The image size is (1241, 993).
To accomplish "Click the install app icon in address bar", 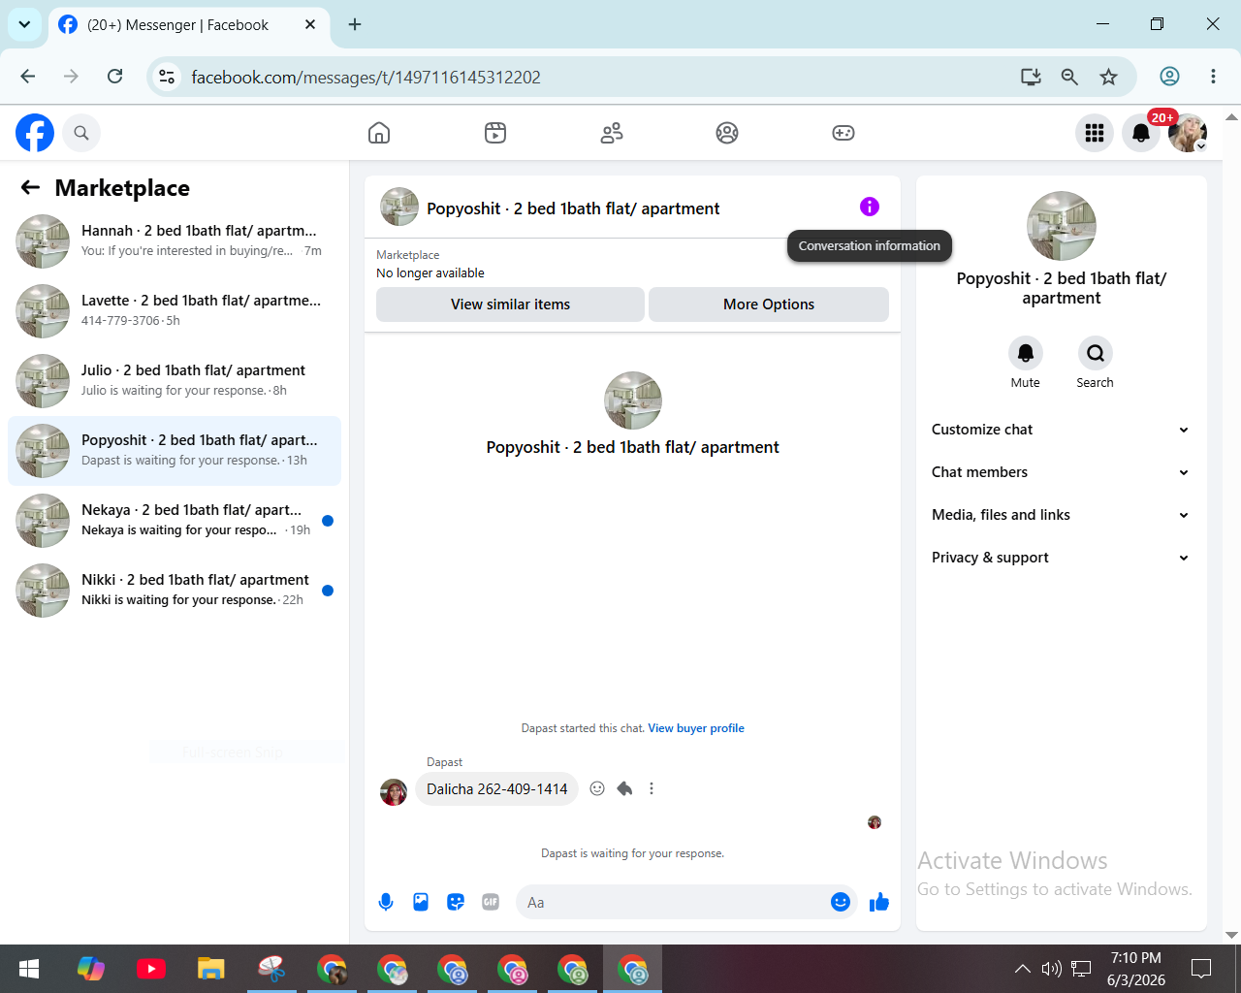I will (x=1031, y=77).
